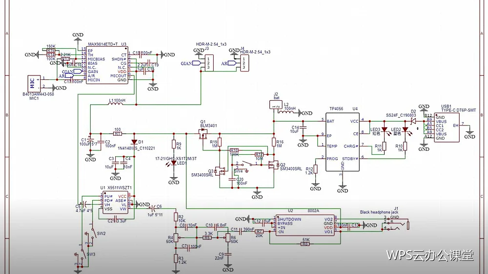The image size is (488, 274).
Task: Click capacitor C20 100nF
Action: click(x=232, y=179)
